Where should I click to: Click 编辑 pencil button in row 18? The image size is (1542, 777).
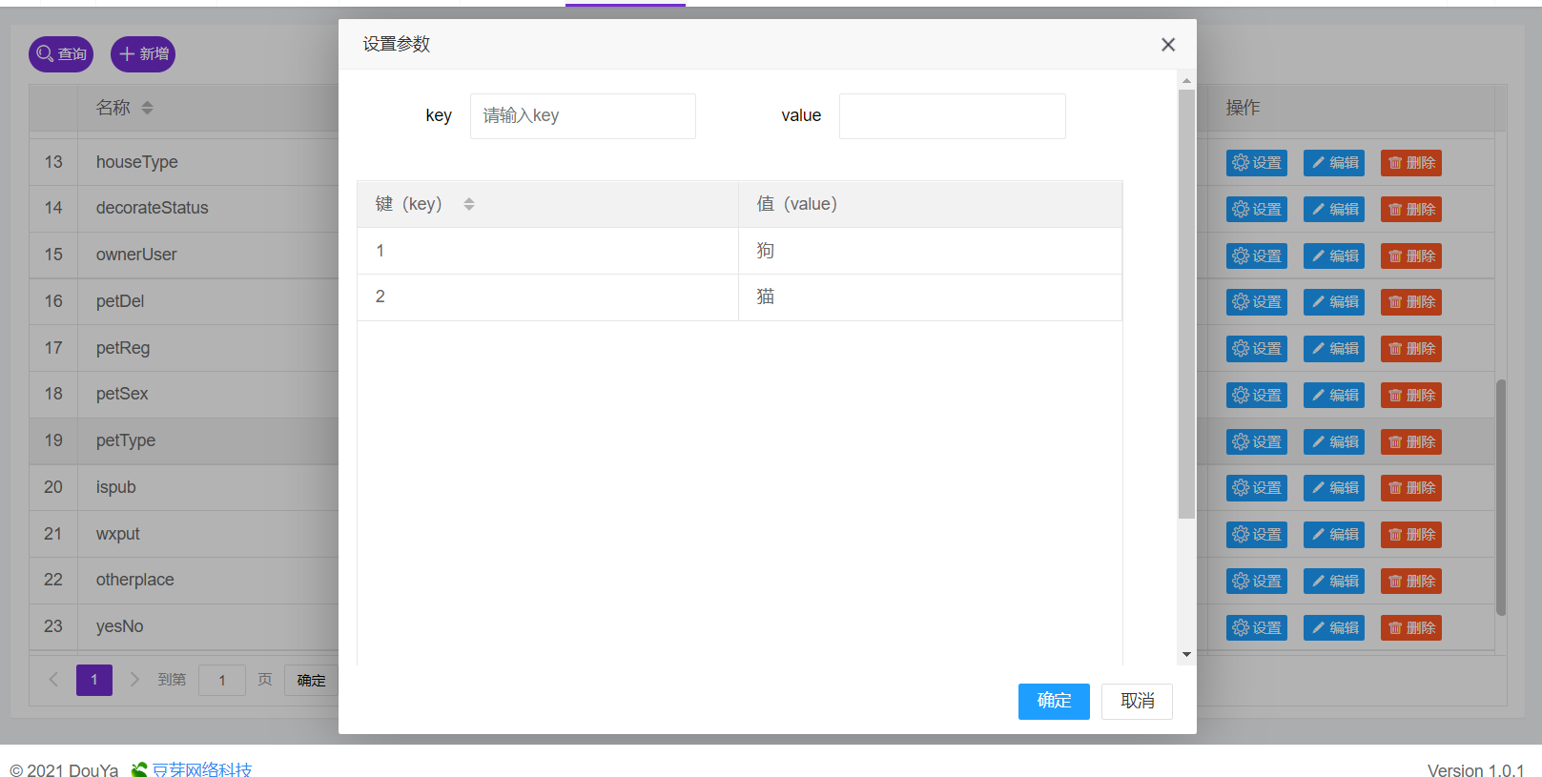point(1334,396)
